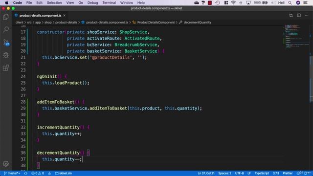313x176 pixels.
Task: Select the product-details.component.ts editor tab
Action: coord(40,15)
